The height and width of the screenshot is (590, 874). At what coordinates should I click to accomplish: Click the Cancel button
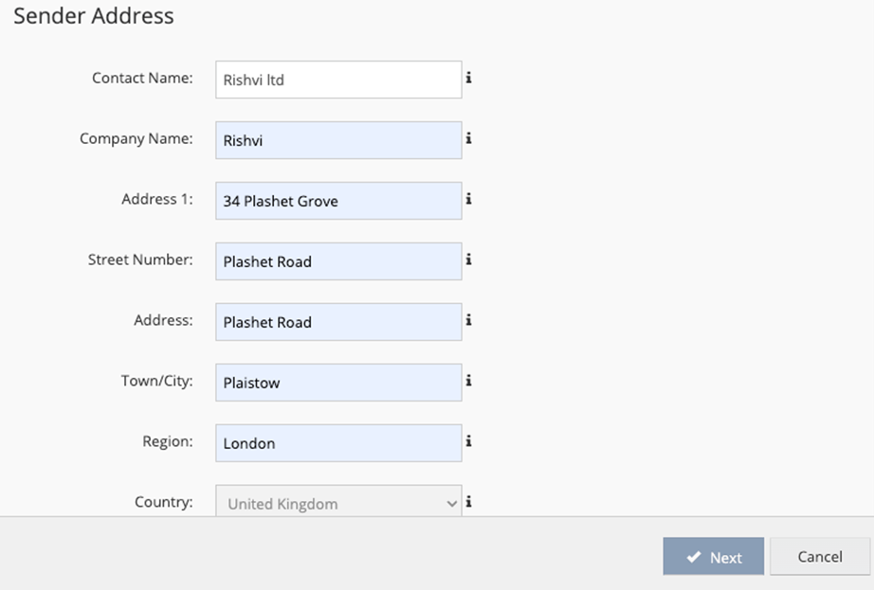(819, 557)
